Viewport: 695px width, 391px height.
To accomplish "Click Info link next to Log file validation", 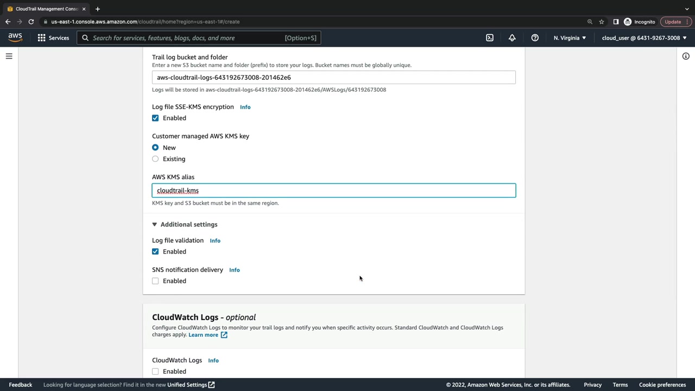I will (215, 241).
